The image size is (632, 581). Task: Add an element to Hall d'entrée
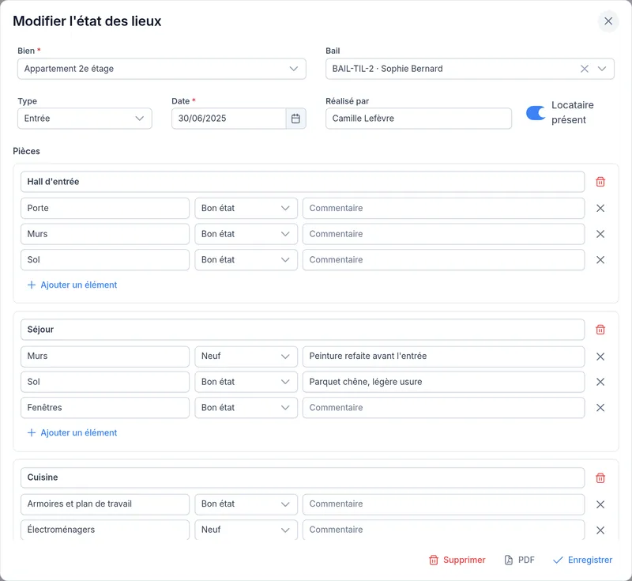72,285
